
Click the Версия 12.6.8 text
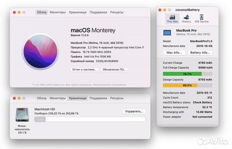pyautogui.click(x=80, y=35)
